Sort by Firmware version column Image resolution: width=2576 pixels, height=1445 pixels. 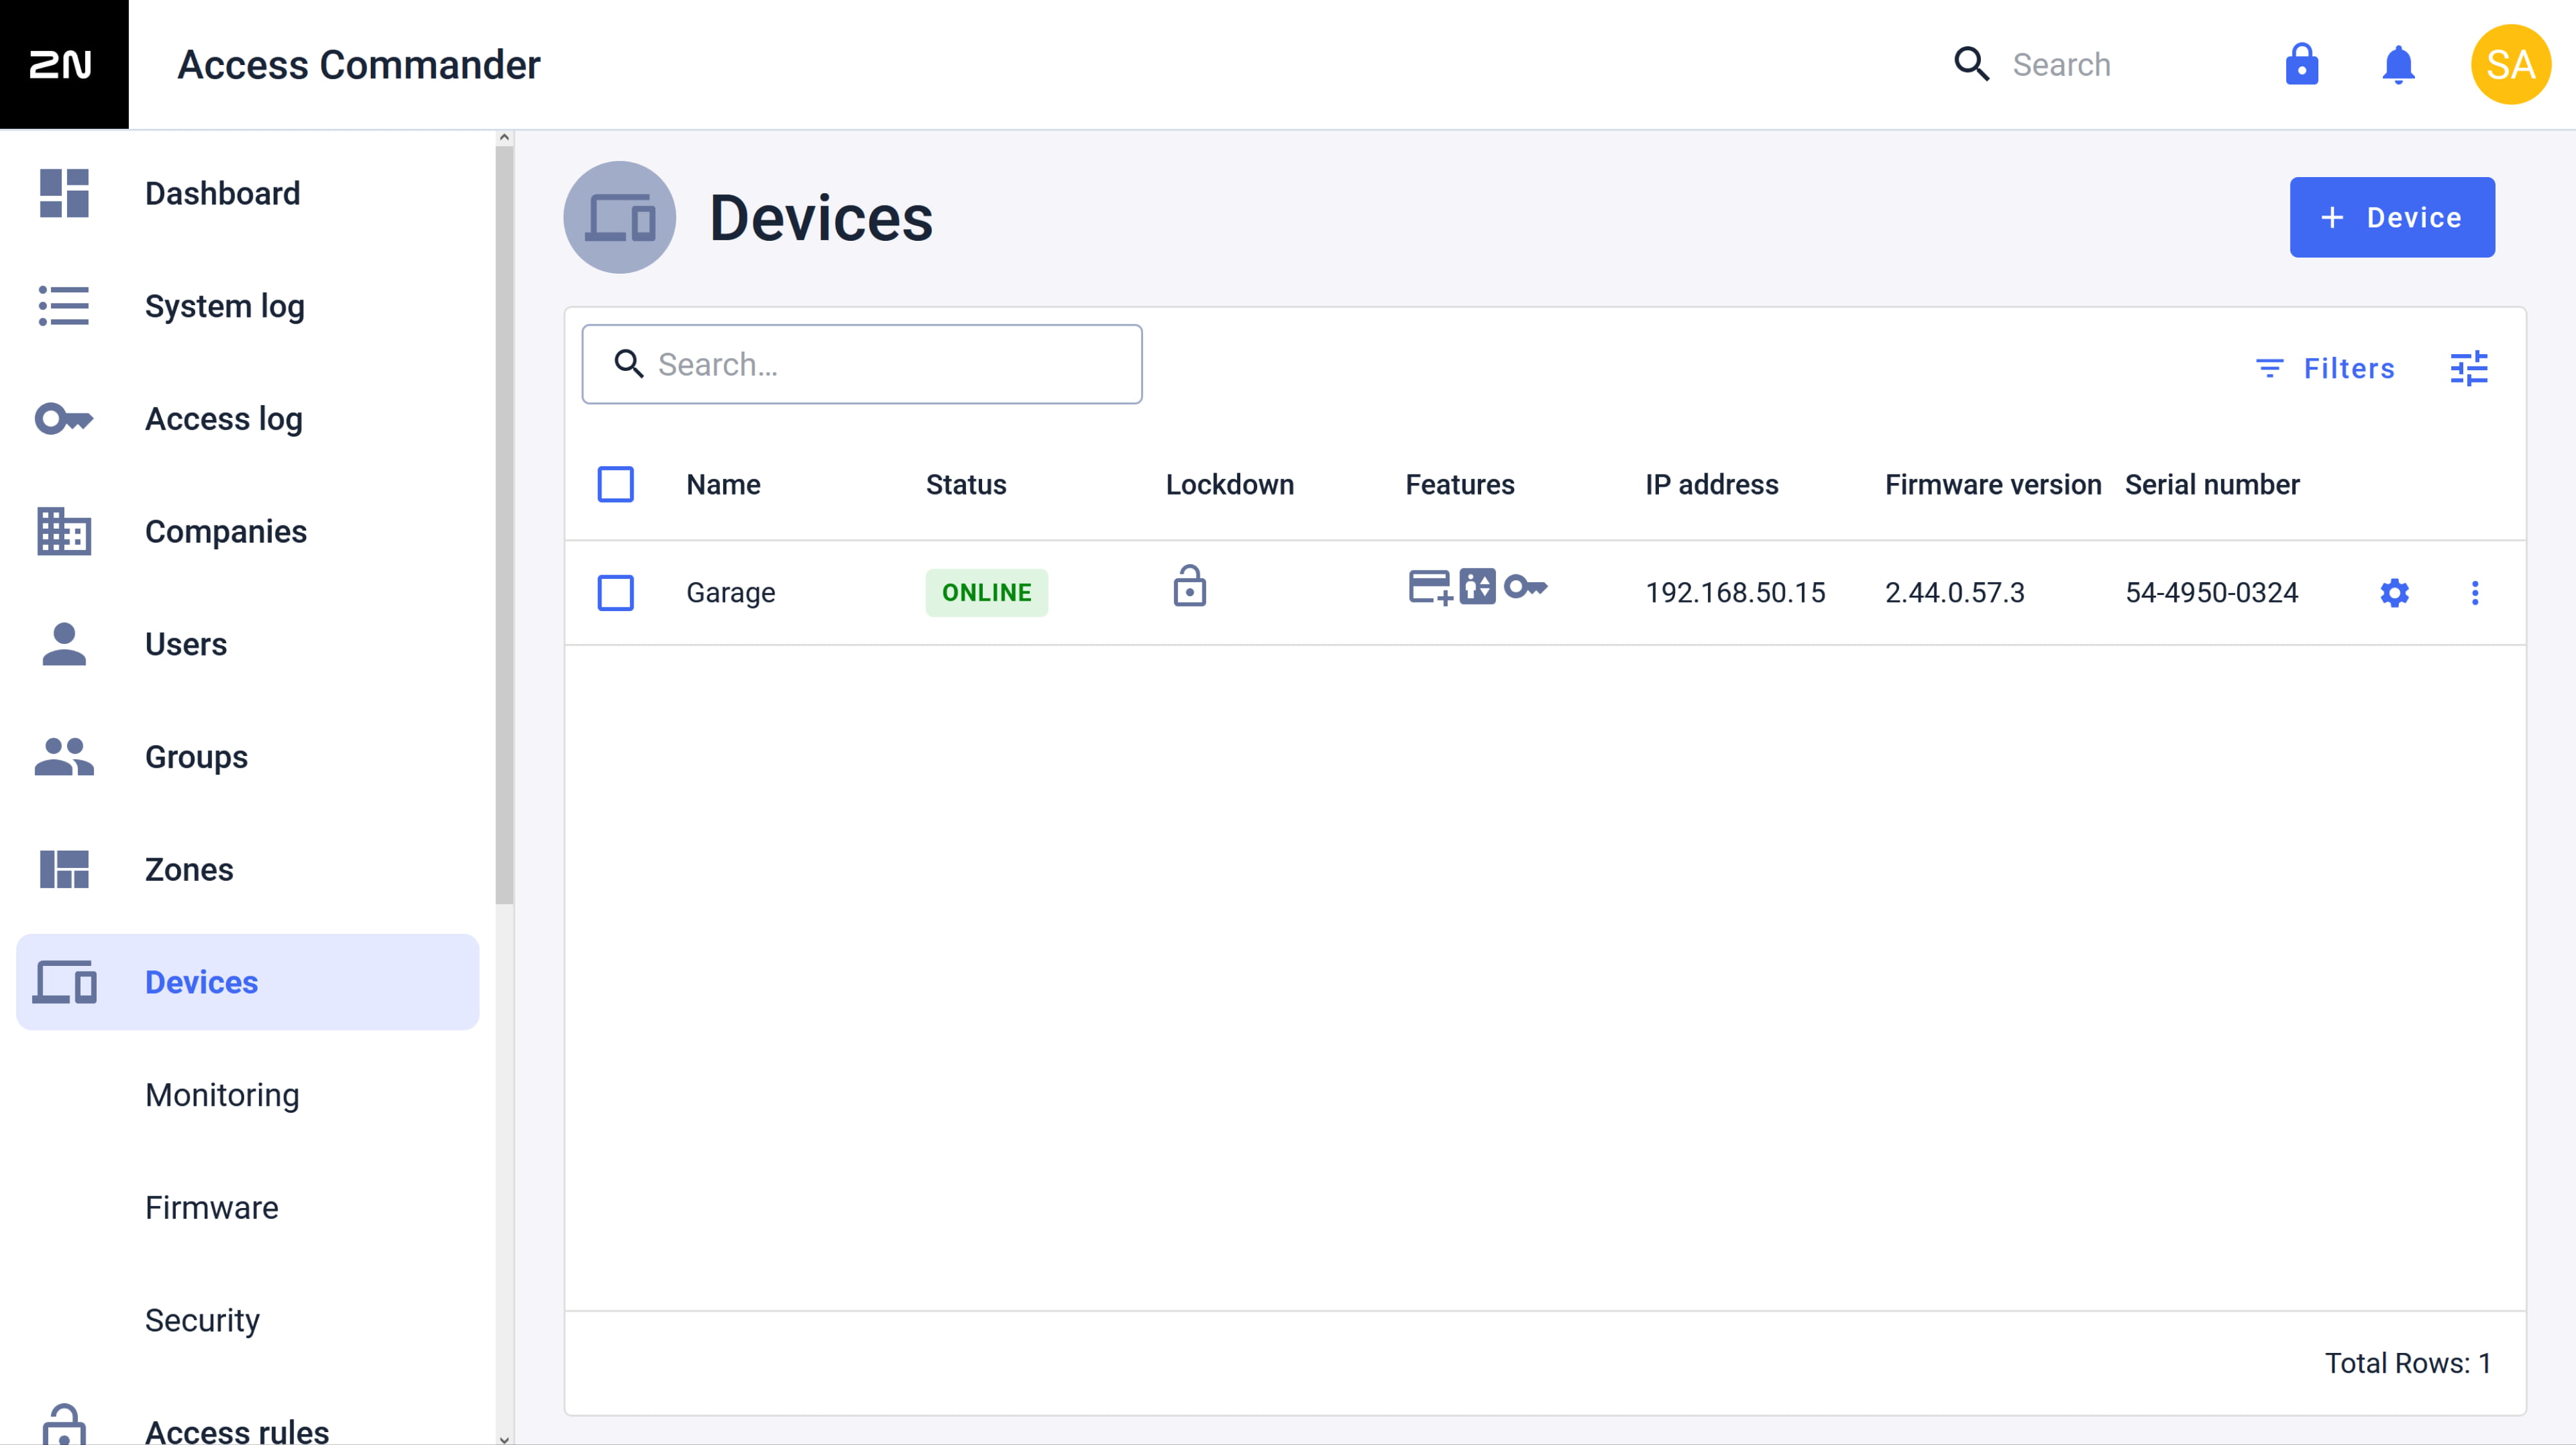click(1992, 484)
